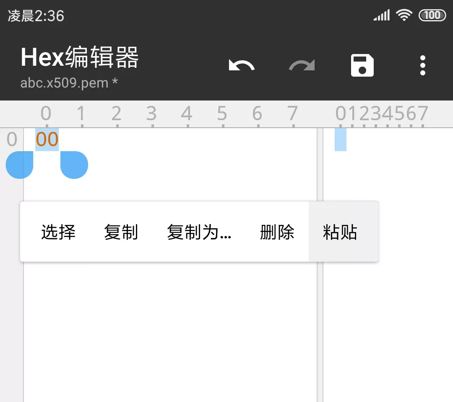Tap the abc.x509.pem file name subtitle
This screenshot has width=453, height=402.
tap(69, 83)
